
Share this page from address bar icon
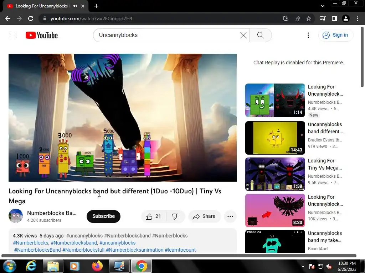tap(297, 18)
